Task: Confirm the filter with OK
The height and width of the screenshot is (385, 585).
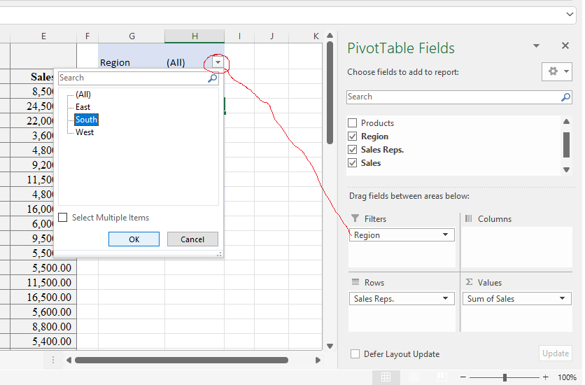Action: pos(134,239)
